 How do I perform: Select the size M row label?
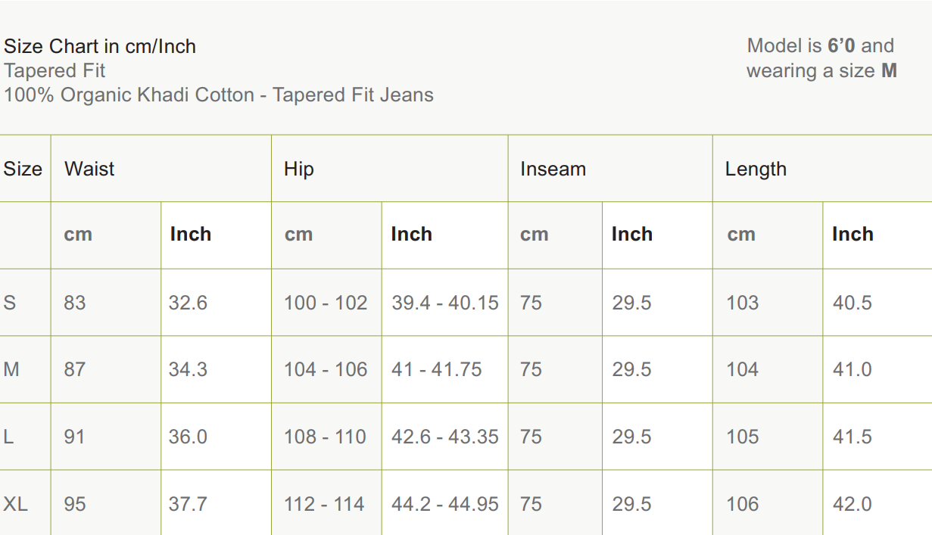coord(11,369)
